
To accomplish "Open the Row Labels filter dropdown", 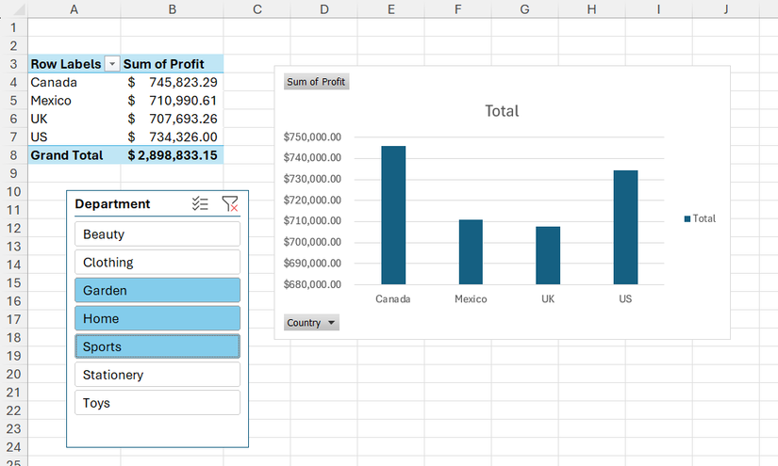I will point(112,64).
